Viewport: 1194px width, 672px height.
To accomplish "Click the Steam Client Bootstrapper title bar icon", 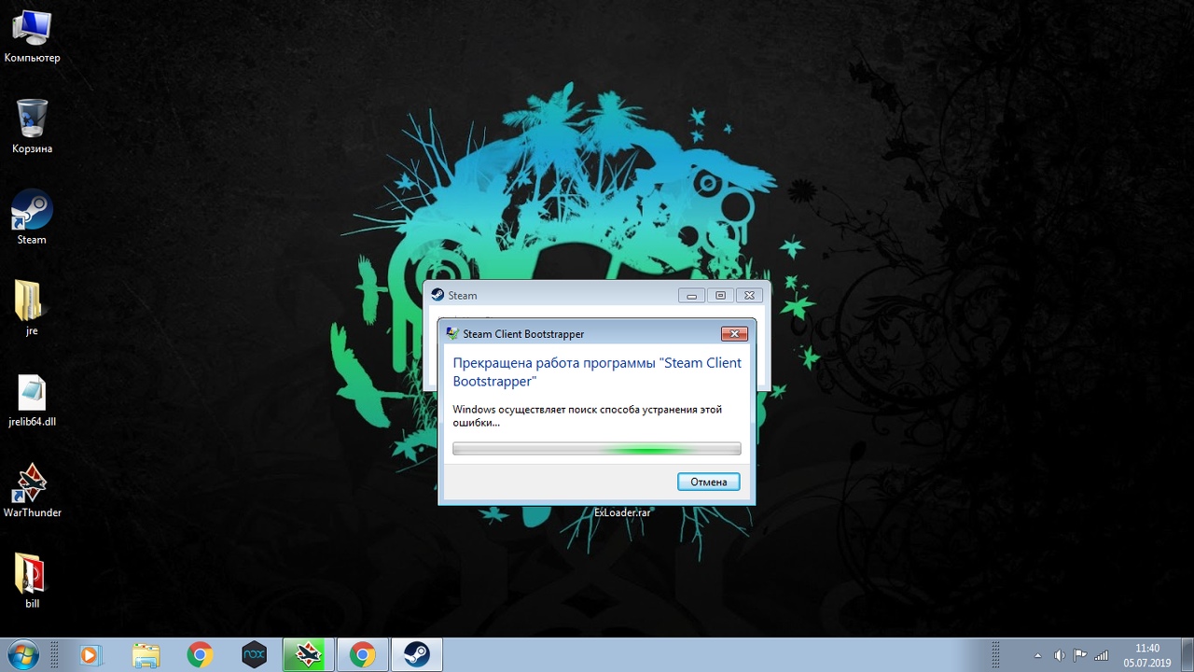I will [452, 333].
